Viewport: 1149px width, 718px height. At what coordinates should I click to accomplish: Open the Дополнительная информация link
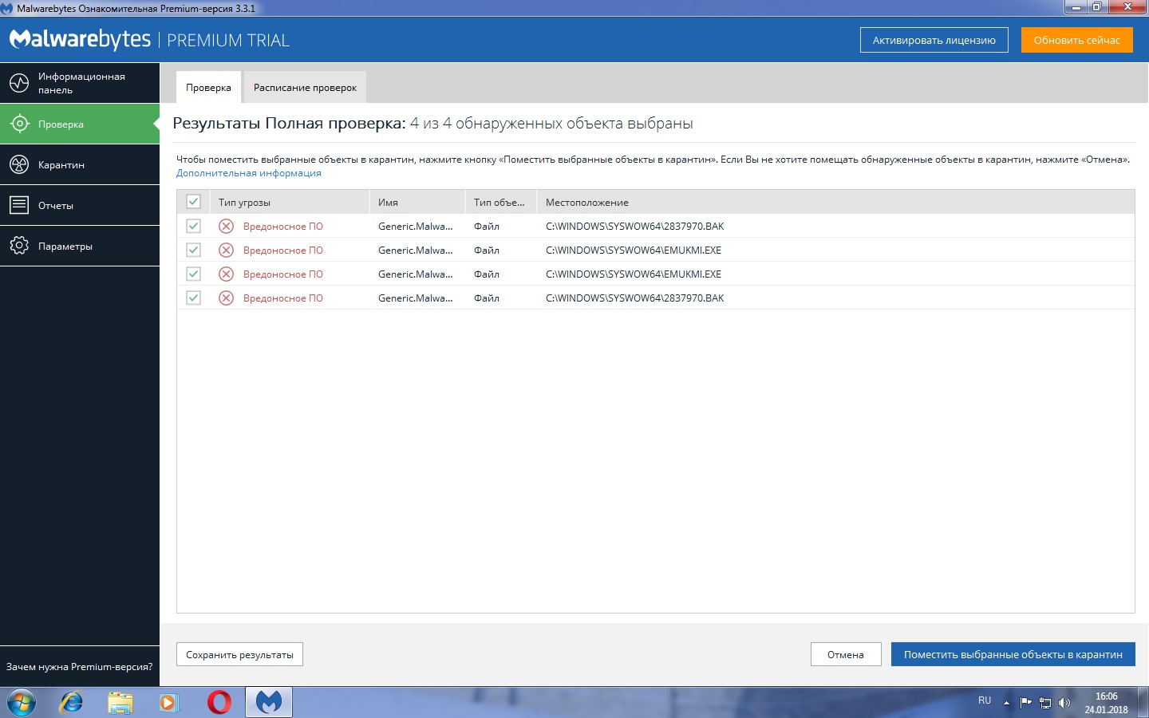click(249, 173)
